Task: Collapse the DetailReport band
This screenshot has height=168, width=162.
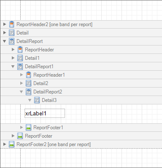Action: coord(5,41)
